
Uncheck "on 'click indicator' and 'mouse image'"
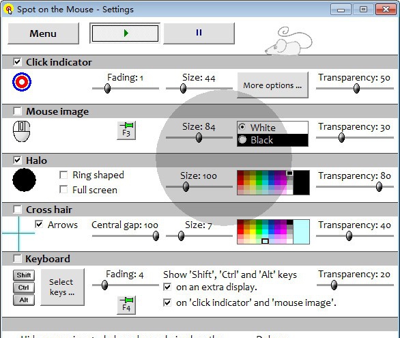[167, 302]
